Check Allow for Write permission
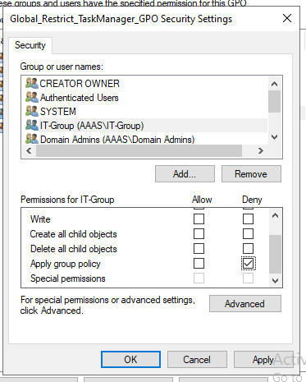Viewport: 306px width, 382px height. (x=199, y=219)
